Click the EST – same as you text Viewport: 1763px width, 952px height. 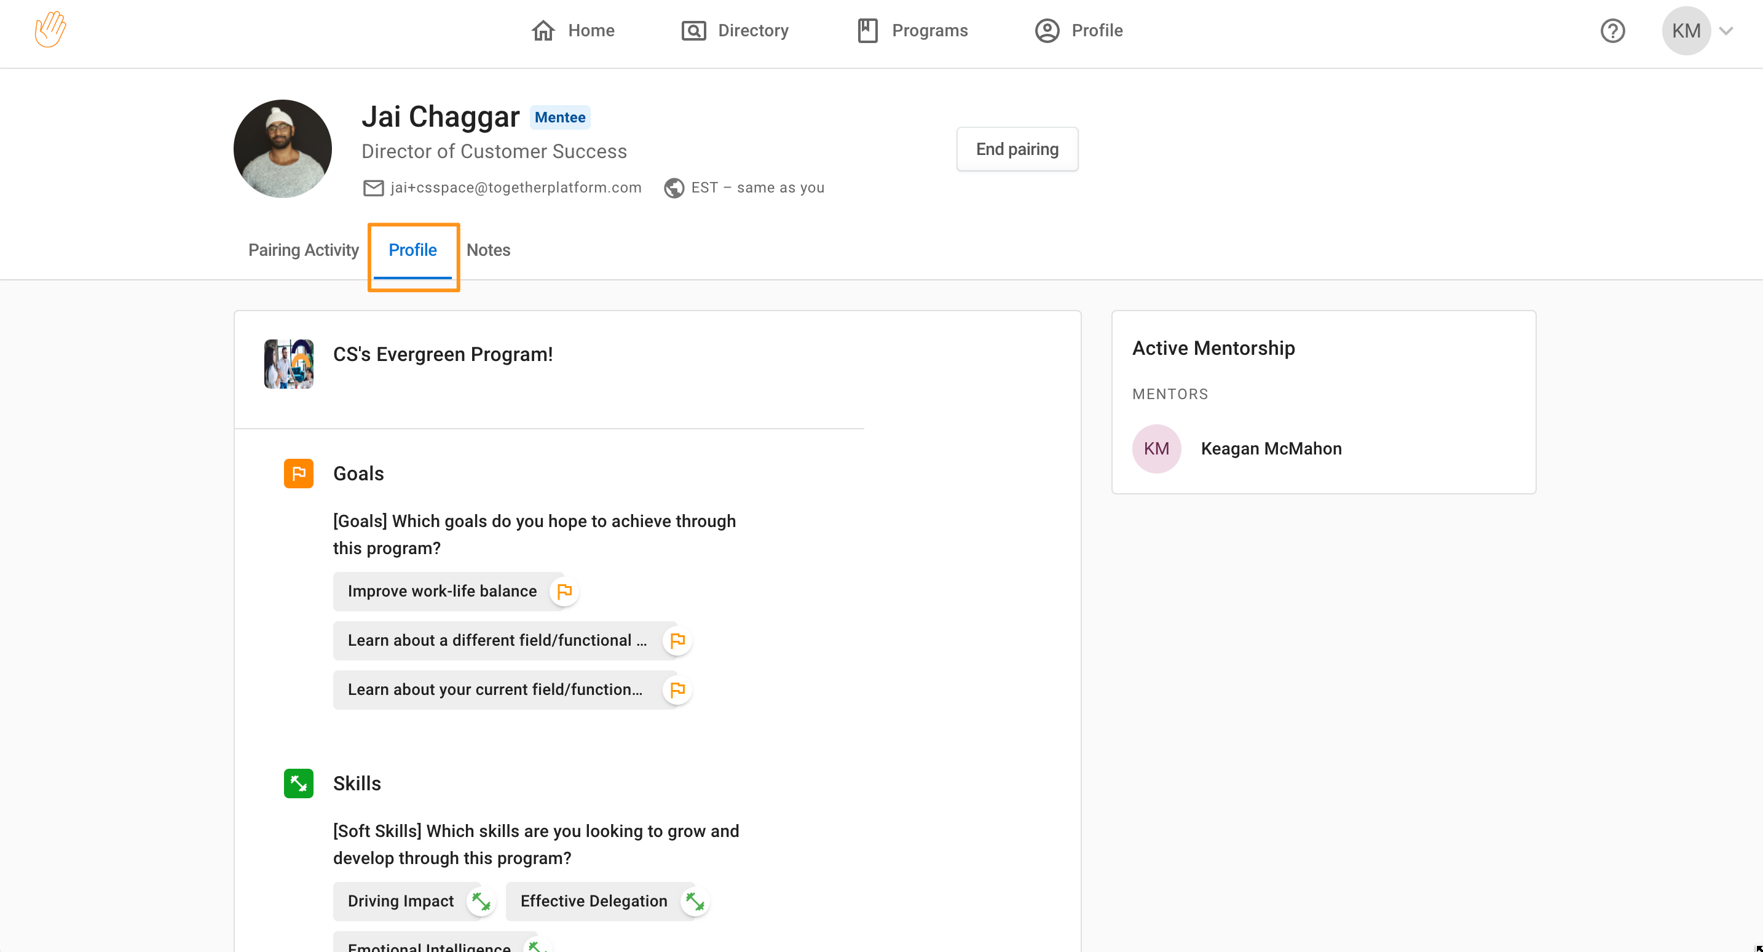pos(757,188)
